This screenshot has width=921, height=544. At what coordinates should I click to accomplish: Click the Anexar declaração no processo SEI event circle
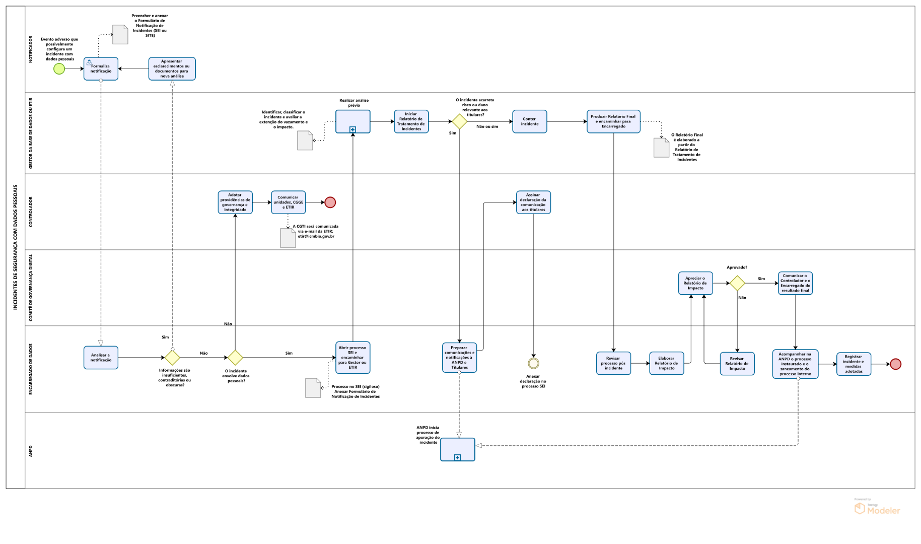pyautogui.click(x=533, y=363)
